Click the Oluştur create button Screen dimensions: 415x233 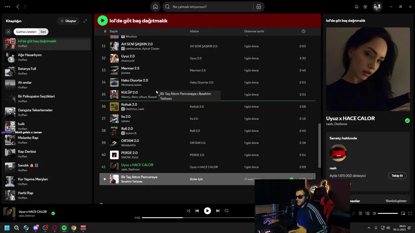pyautogui.click(x=68, y=21)
